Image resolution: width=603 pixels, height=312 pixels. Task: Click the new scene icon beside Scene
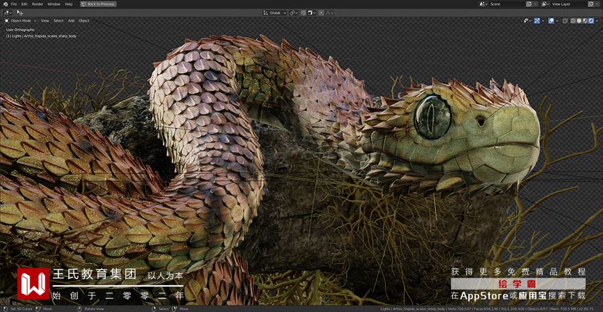pyautogui.click(x=529, y=4)
